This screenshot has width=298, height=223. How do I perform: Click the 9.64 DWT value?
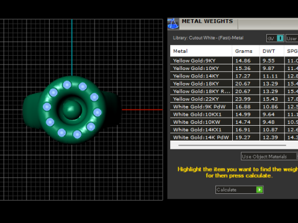(x=269, y=115)
